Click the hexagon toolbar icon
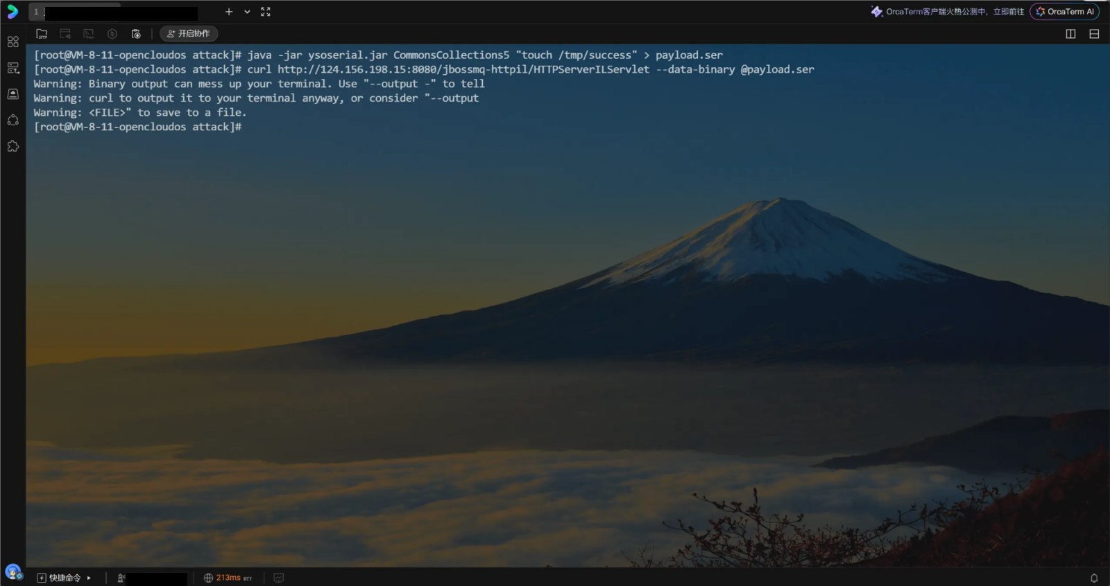This screenshot has height=586, width=1110. [x=112, y=33]
